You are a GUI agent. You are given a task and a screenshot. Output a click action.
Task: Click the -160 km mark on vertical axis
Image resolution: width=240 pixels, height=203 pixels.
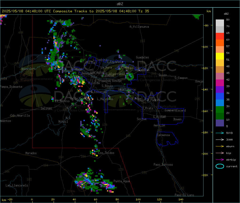click(205, 111)
